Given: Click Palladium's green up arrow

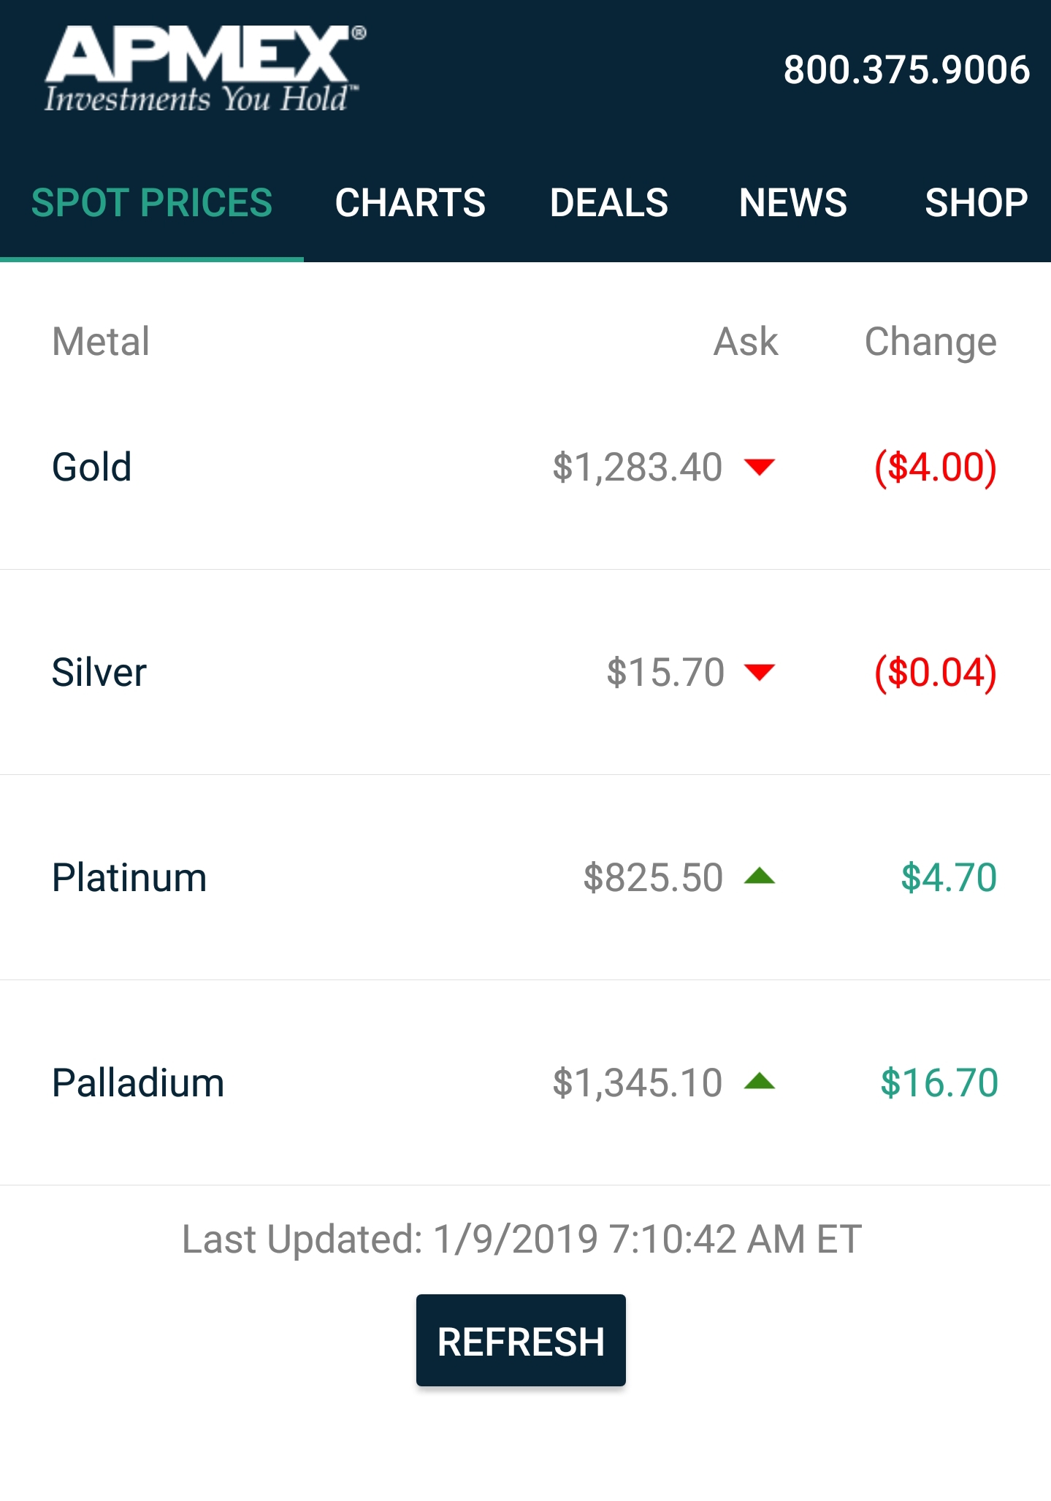Looking at the screenshot, I should click(760, 1082).
